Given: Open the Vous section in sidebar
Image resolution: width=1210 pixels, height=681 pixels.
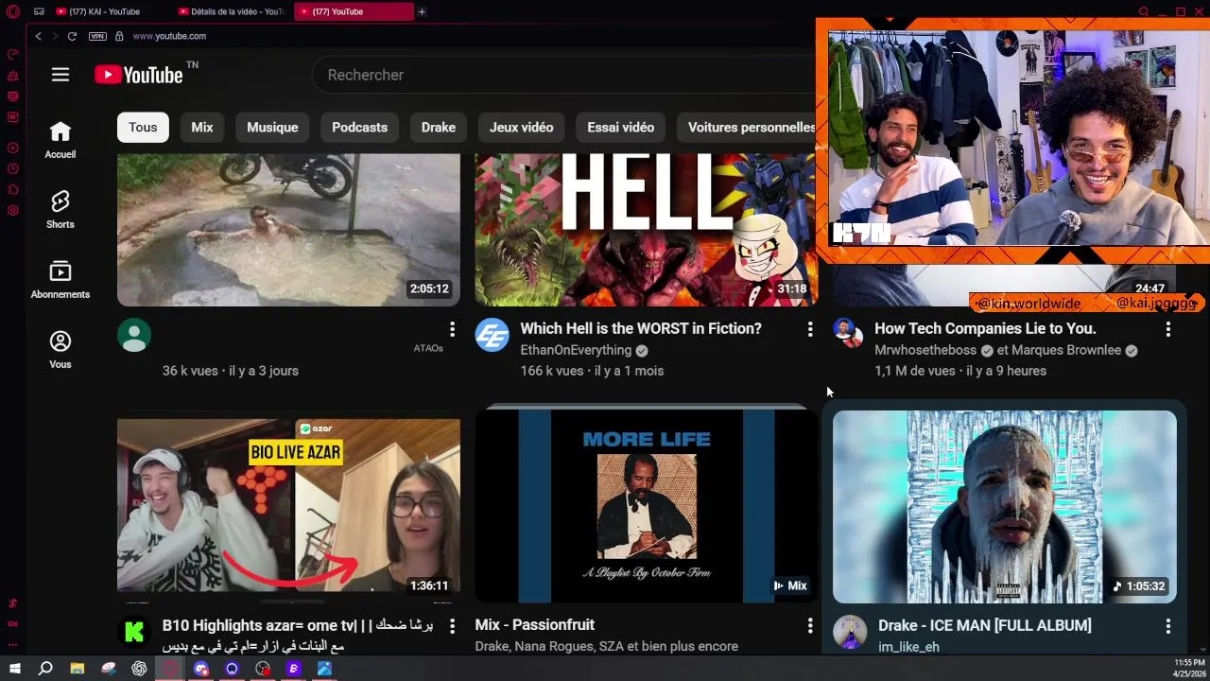Looking at the screenshot, I should 60,350.
